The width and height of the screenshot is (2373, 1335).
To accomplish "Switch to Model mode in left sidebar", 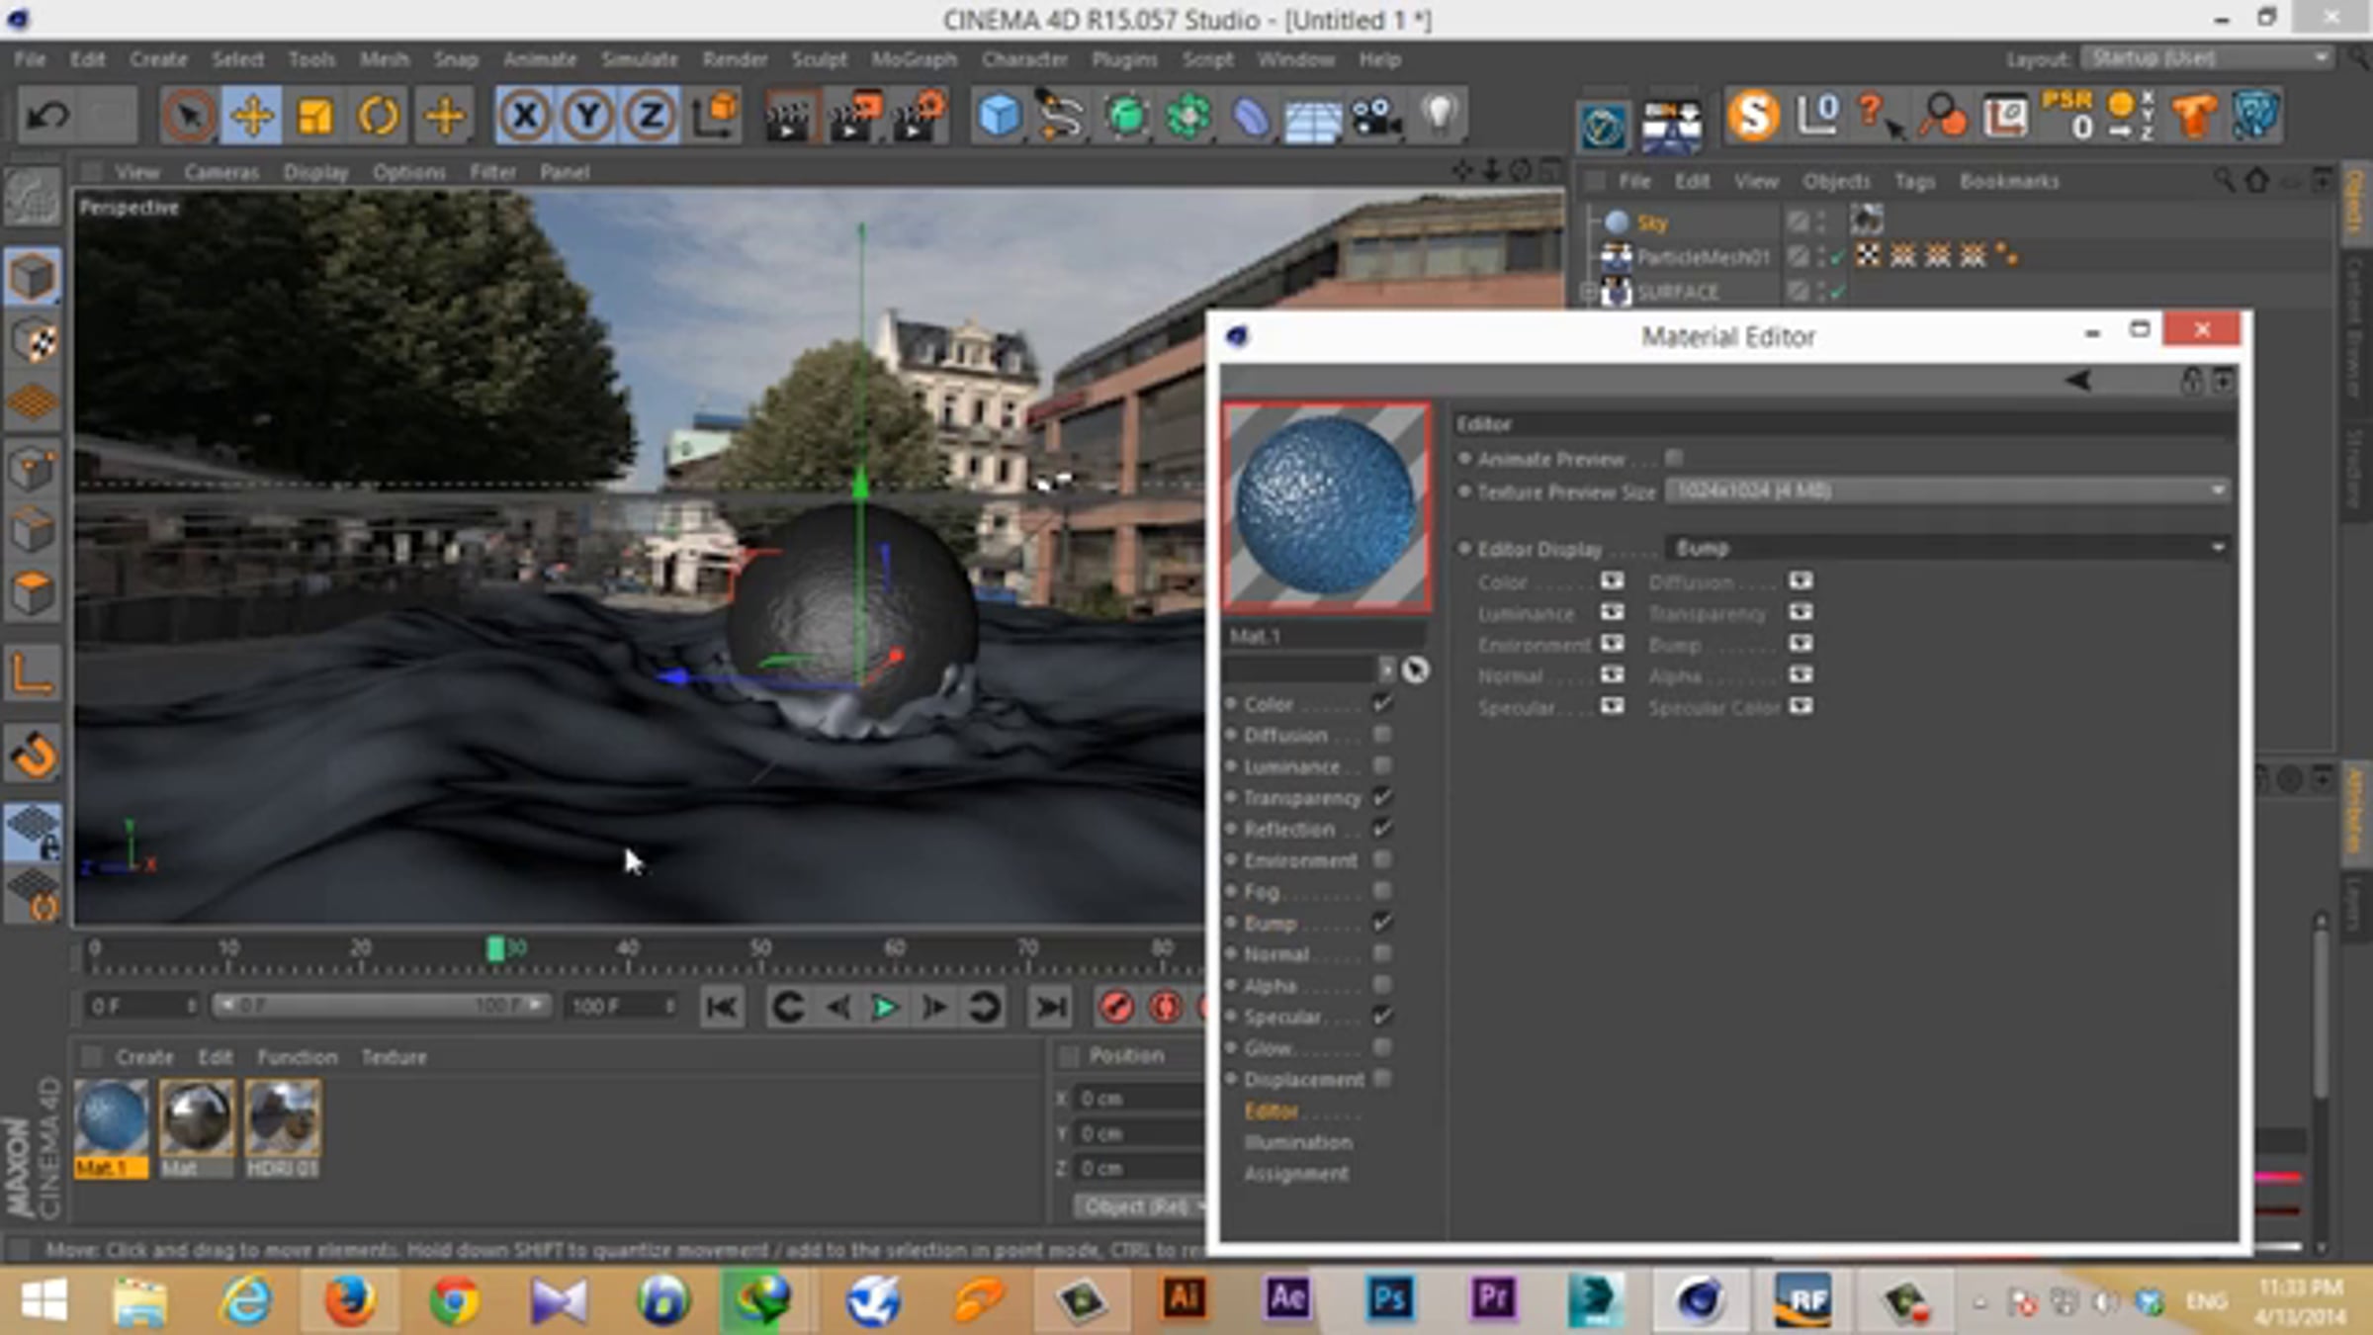I will (x=33, y=277).
